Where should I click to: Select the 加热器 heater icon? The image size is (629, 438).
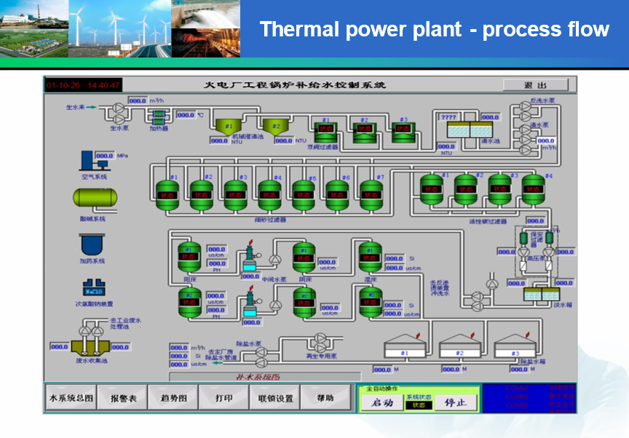(x=158, y=115)
